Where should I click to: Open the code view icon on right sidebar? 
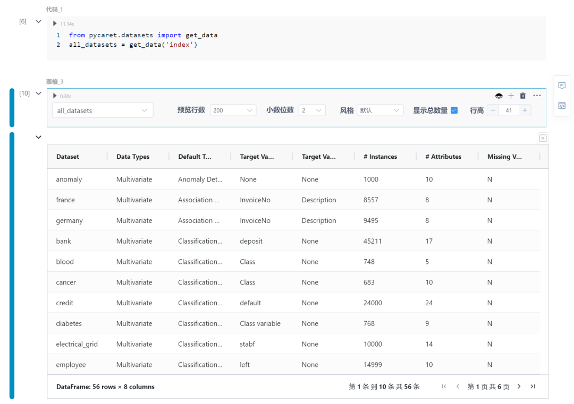(x=562, y=106)
